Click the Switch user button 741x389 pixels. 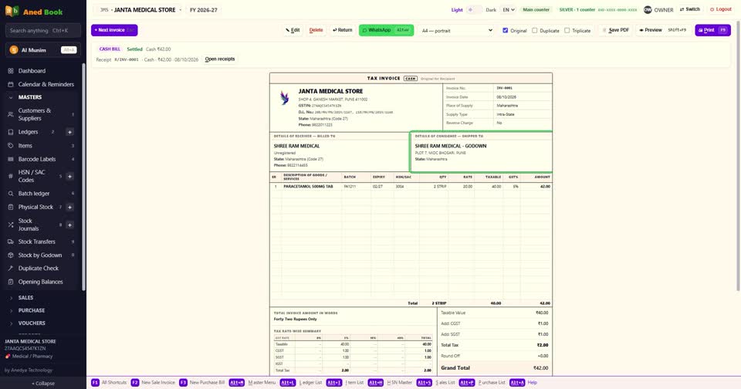tap(690, 9)
